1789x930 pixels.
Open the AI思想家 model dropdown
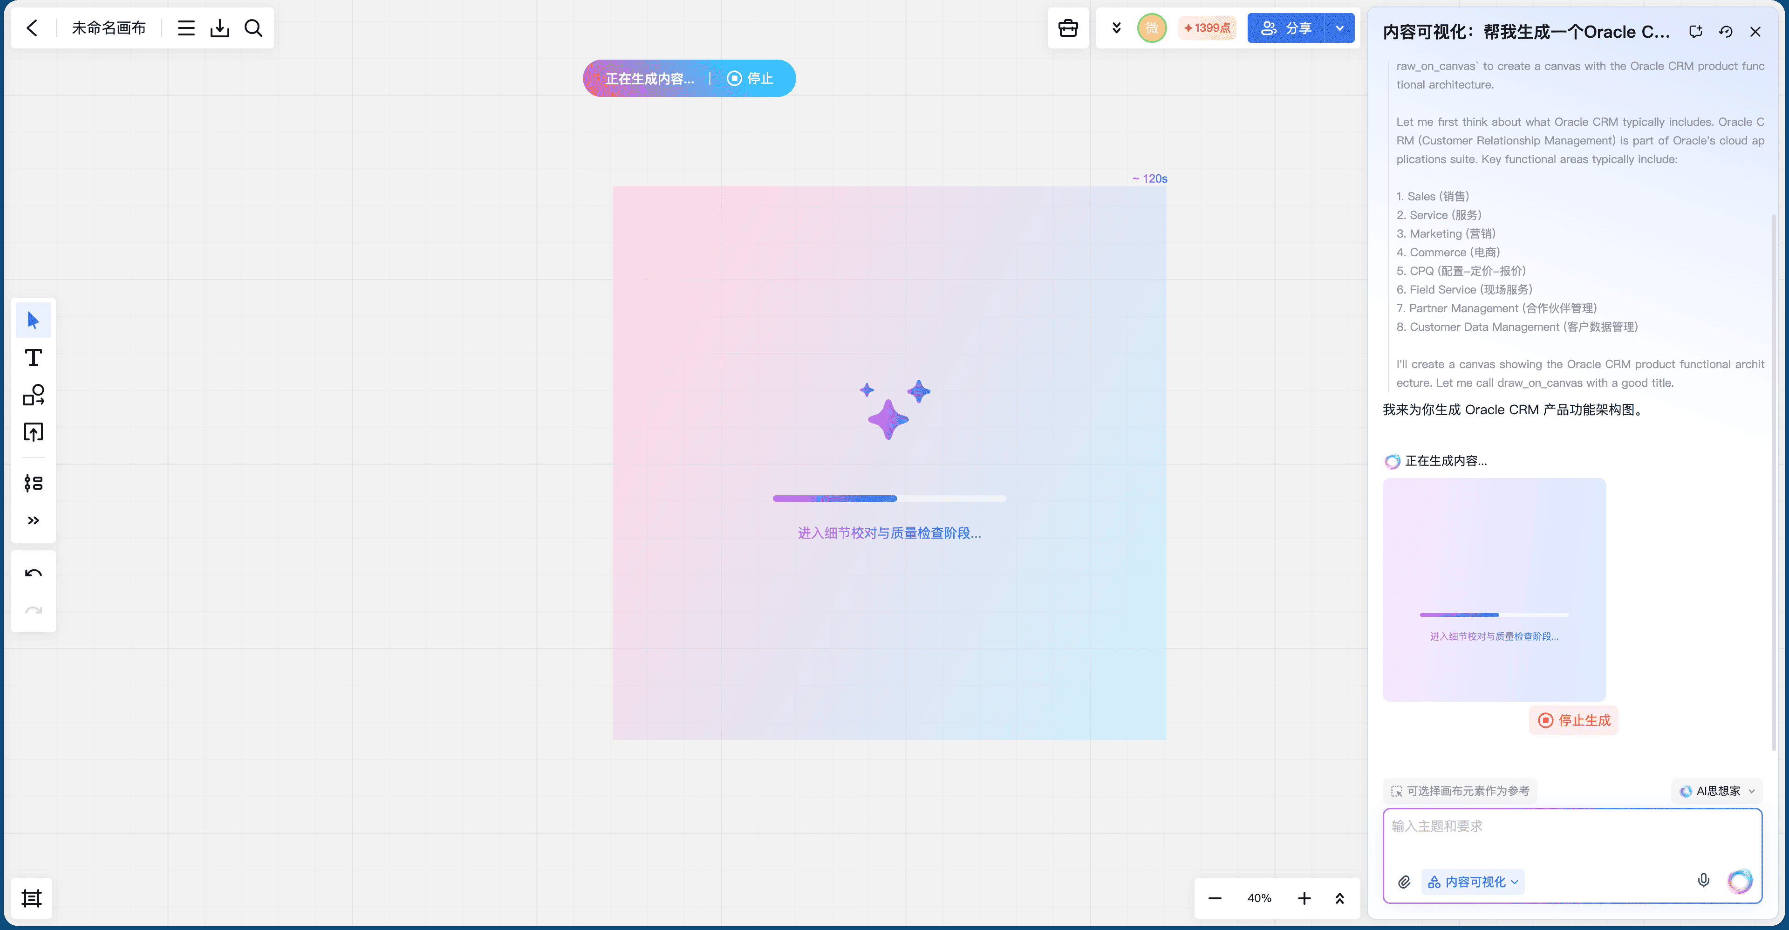[x=1717, y=791]
